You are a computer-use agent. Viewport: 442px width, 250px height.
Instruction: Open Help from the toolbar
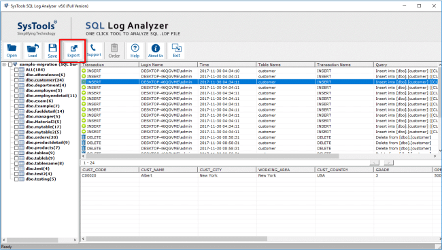click(135, 51)
